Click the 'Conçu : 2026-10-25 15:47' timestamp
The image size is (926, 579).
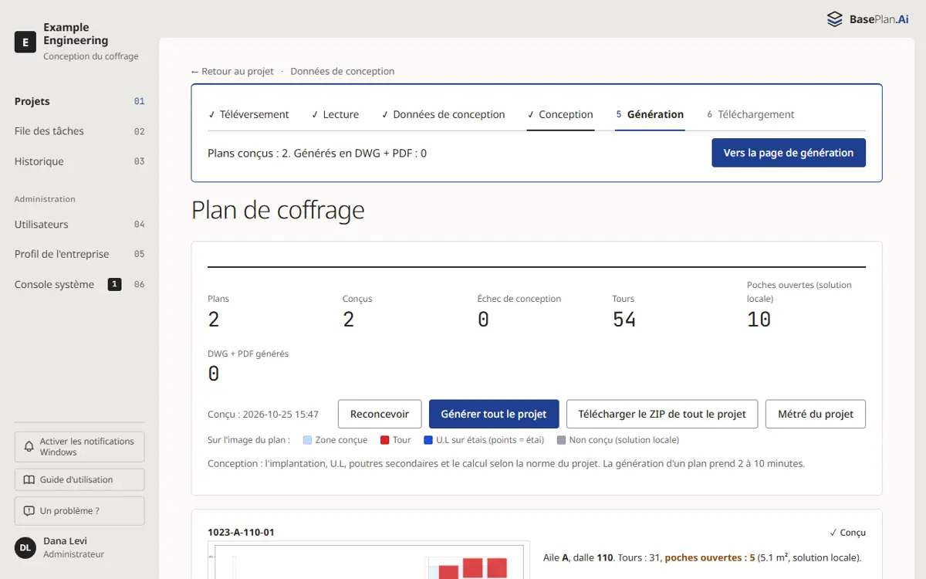click(263, 415)
